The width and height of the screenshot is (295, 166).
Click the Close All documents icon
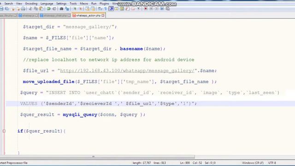coord(18,9)
